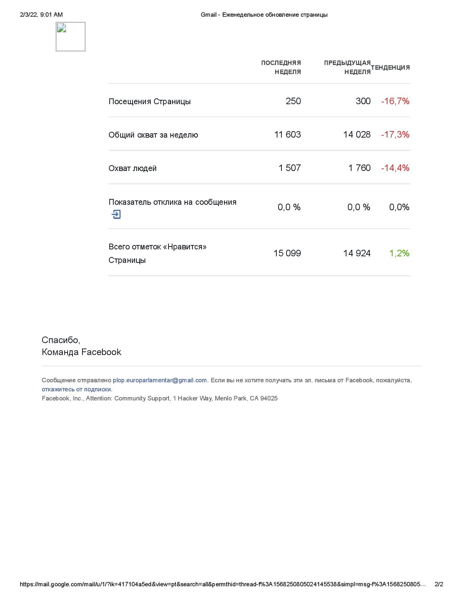Select the 'Посещения Страницы' row label
This screenshot has height=599, width=463.
tap(150, 101)
